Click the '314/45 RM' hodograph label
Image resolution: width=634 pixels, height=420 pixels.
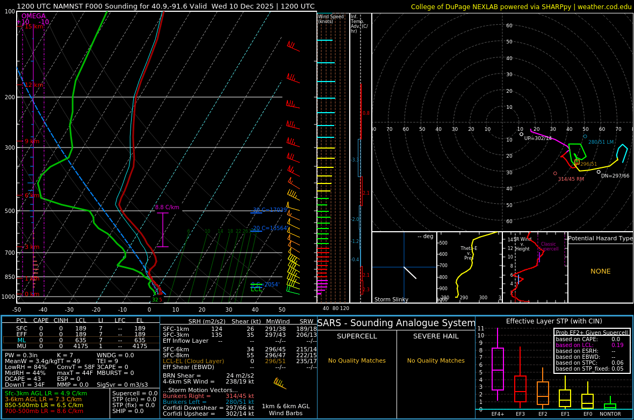[x=571, y=179]
